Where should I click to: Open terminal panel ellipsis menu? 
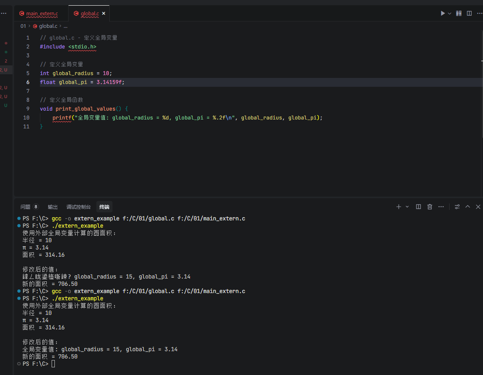pyautogui.click(x=441, y=207)
